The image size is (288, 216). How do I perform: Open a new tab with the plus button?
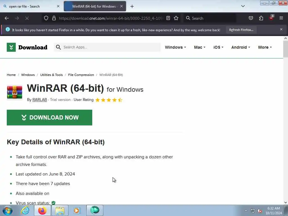coord(132,6)
